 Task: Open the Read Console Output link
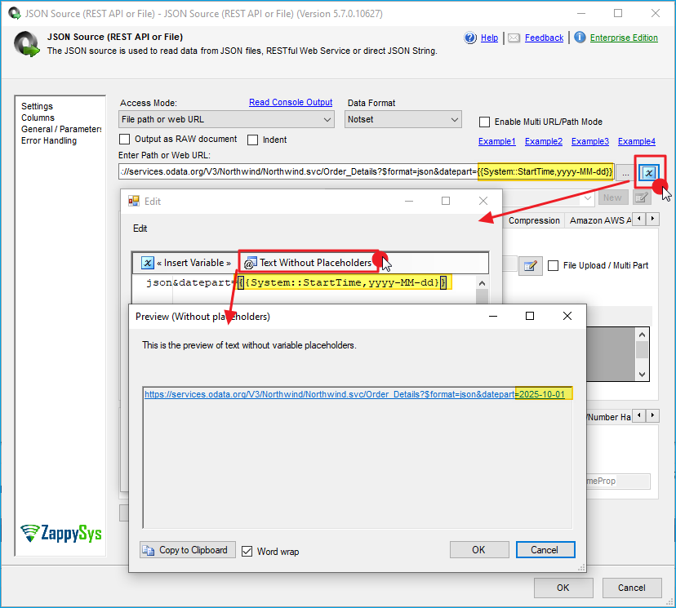tap(291, 103)
